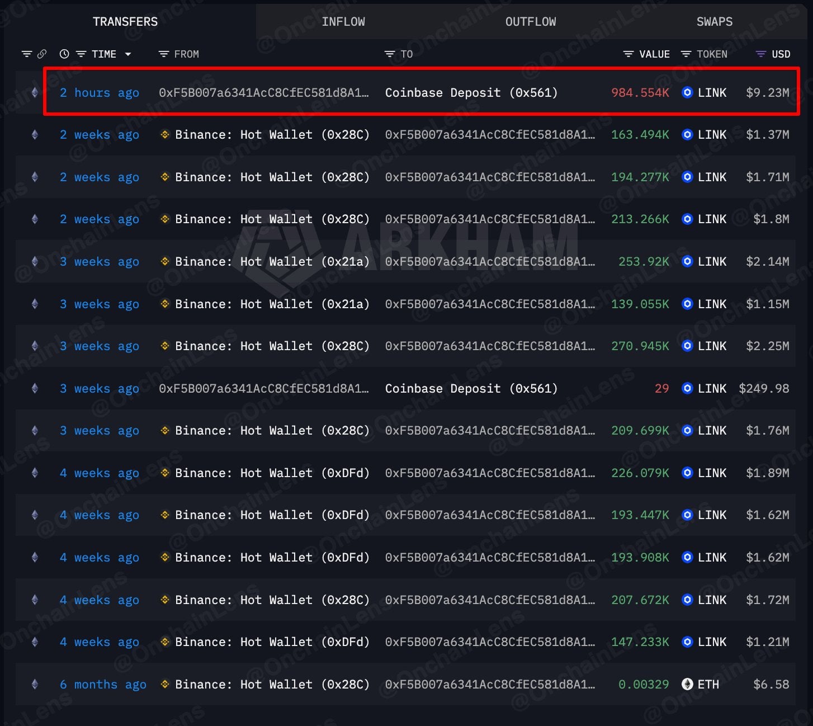813x726 pixels.
Task: Click Binance icon in the 253.92K row
Action: tap(165, 262)
